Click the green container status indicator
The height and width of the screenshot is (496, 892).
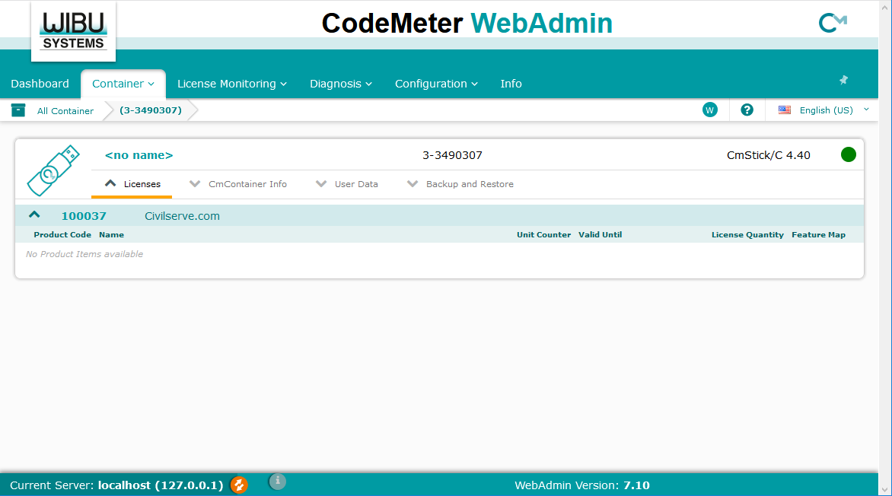click(849, 154)
